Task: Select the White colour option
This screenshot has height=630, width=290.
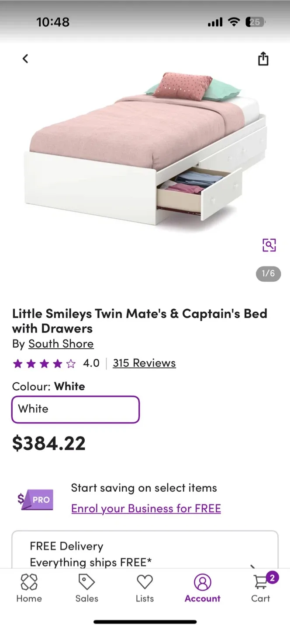Action: (x=75, y=409)
